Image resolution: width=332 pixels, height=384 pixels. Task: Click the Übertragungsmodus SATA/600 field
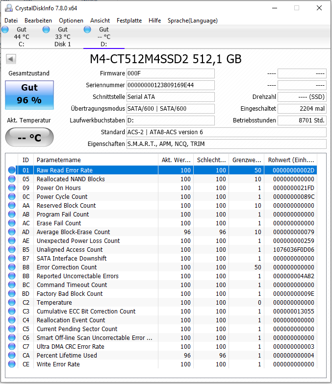[x=171, y=109]
